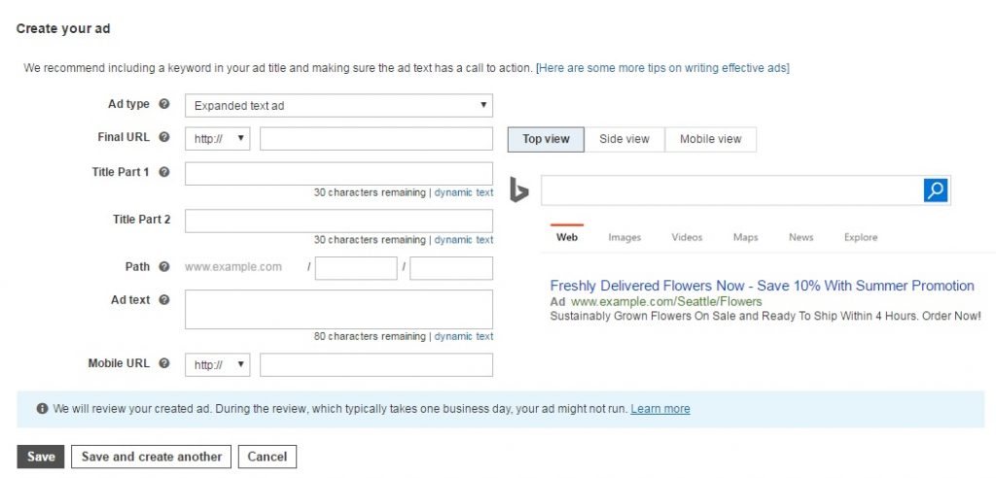Click the Bing logo in the ad preview
Image resolution: width=996 pixels, height=478 pixels.
(519, 190)
